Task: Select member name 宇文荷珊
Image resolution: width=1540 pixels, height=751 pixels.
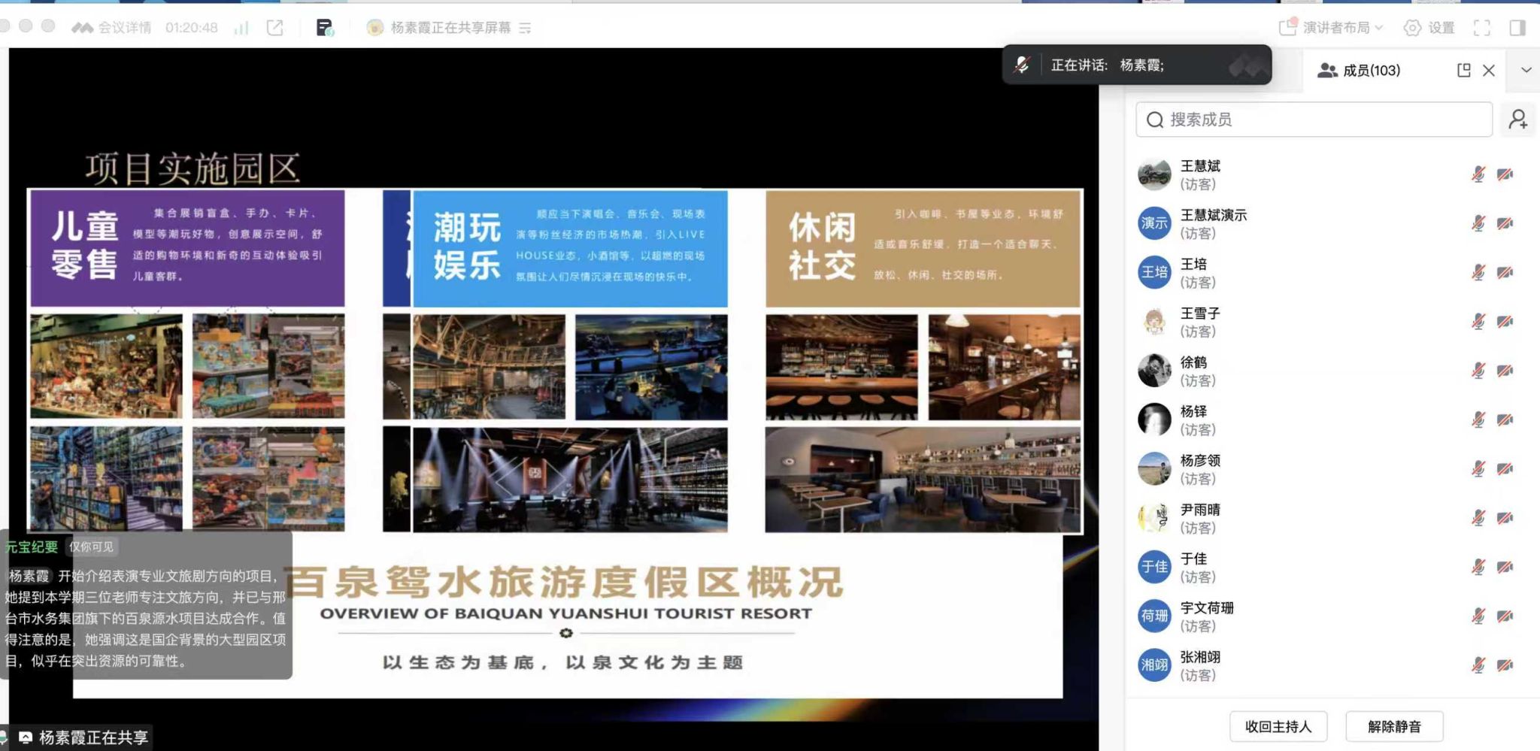Action: 1207,607
